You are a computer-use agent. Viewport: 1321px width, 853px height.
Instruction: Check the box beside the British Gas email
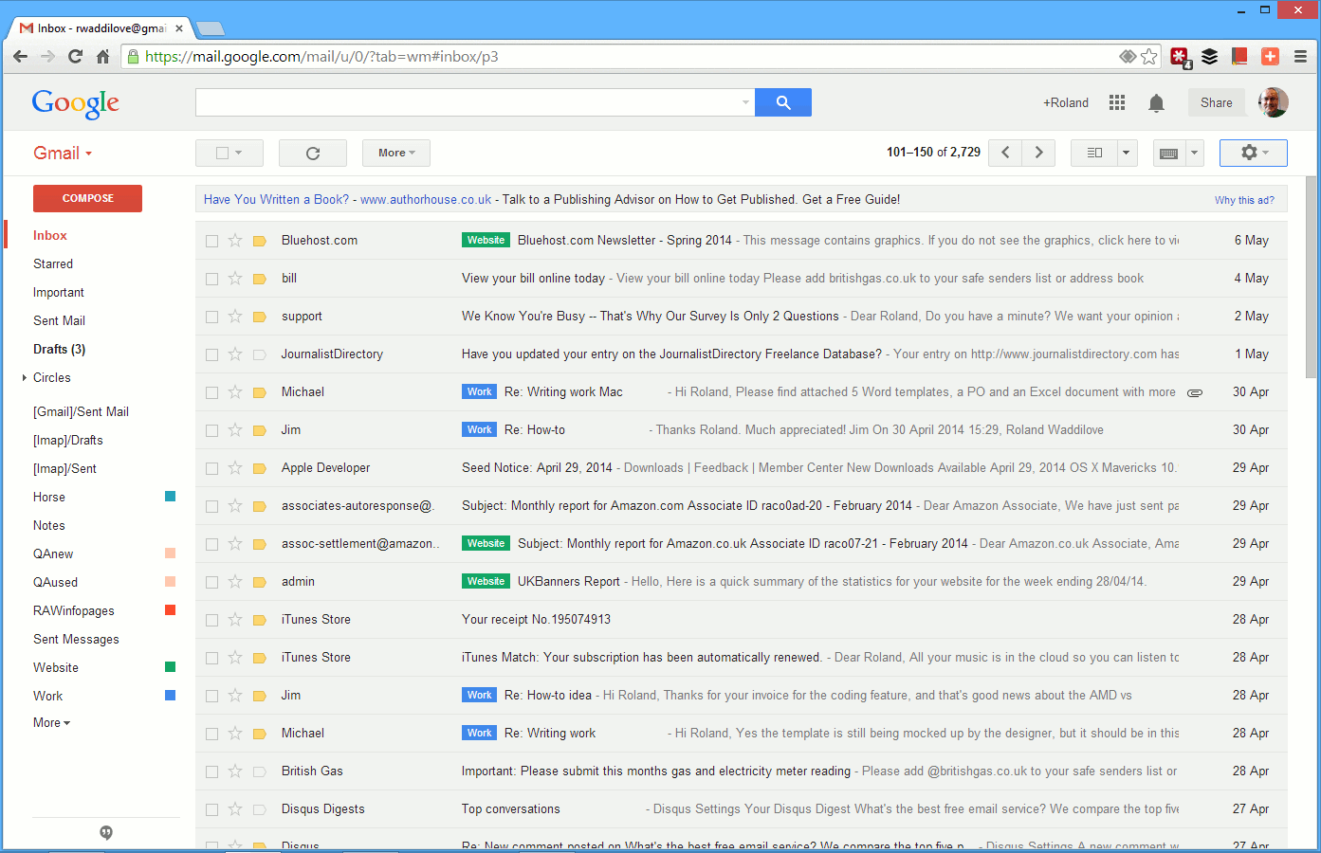[x=211, y=771]
